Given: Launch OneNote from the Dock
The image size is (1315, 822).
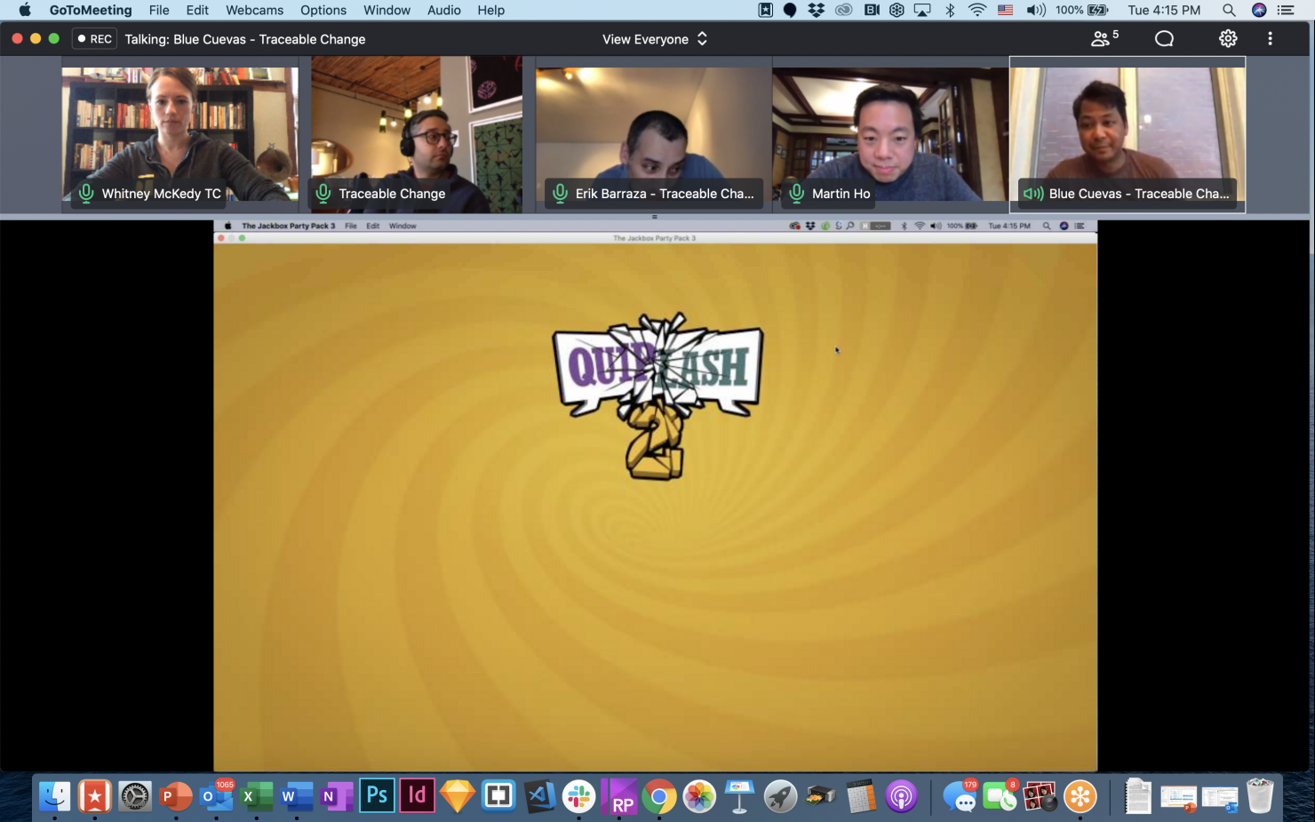Looking at the screenshot, I should pos(337,796).
